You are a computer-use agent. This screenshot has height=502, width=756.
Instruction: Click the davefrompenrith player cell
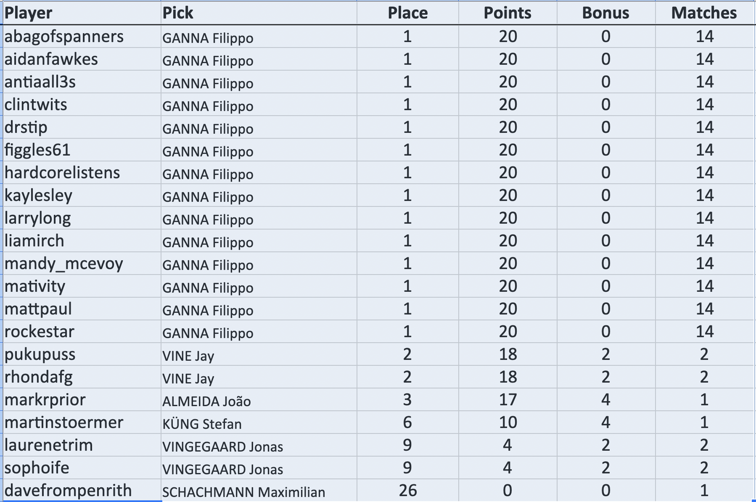[68, 491]
